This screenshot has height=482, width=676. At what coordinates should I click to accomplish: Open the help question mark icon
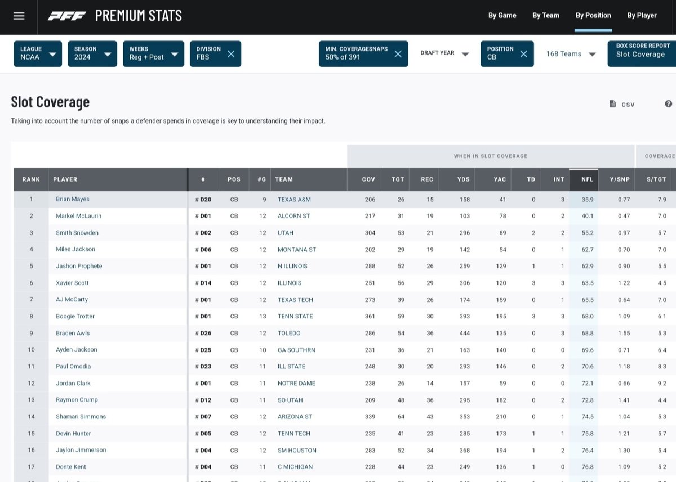(x=668, y=104)
